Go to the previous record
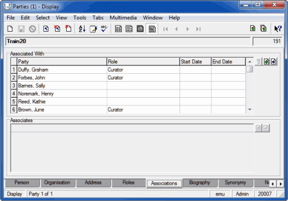The image size is (288, 201). (176, 29)
